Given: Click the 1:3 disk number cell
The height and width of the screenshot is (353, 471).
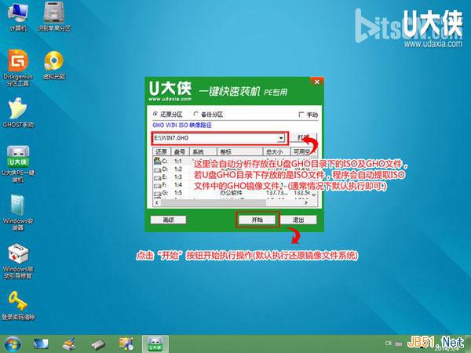Looking at the screenshot, I should tap(178, 177).
